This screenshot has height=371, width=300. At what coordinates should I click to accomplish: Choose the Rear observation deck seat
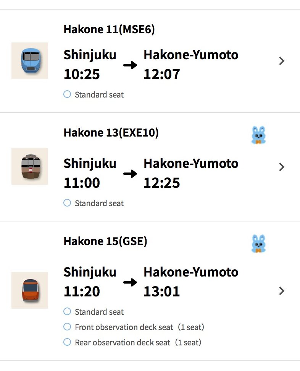(x=67, y=342)
